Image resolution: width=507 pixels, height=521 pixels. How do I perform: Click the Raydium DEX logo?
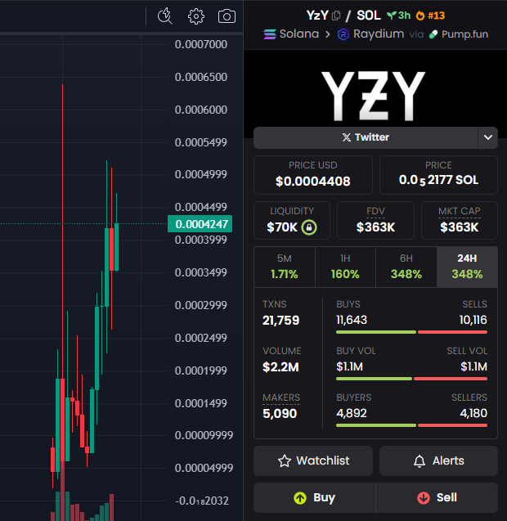click(x=343, y=34)
